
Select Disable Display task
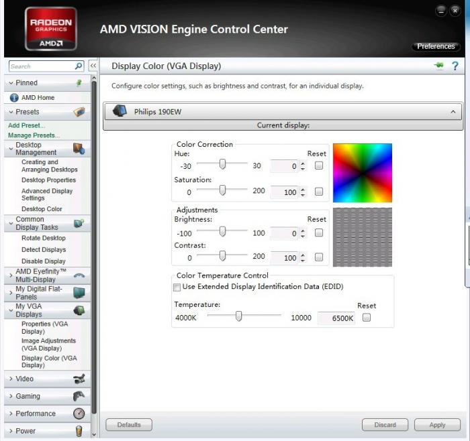coord(44,261)
